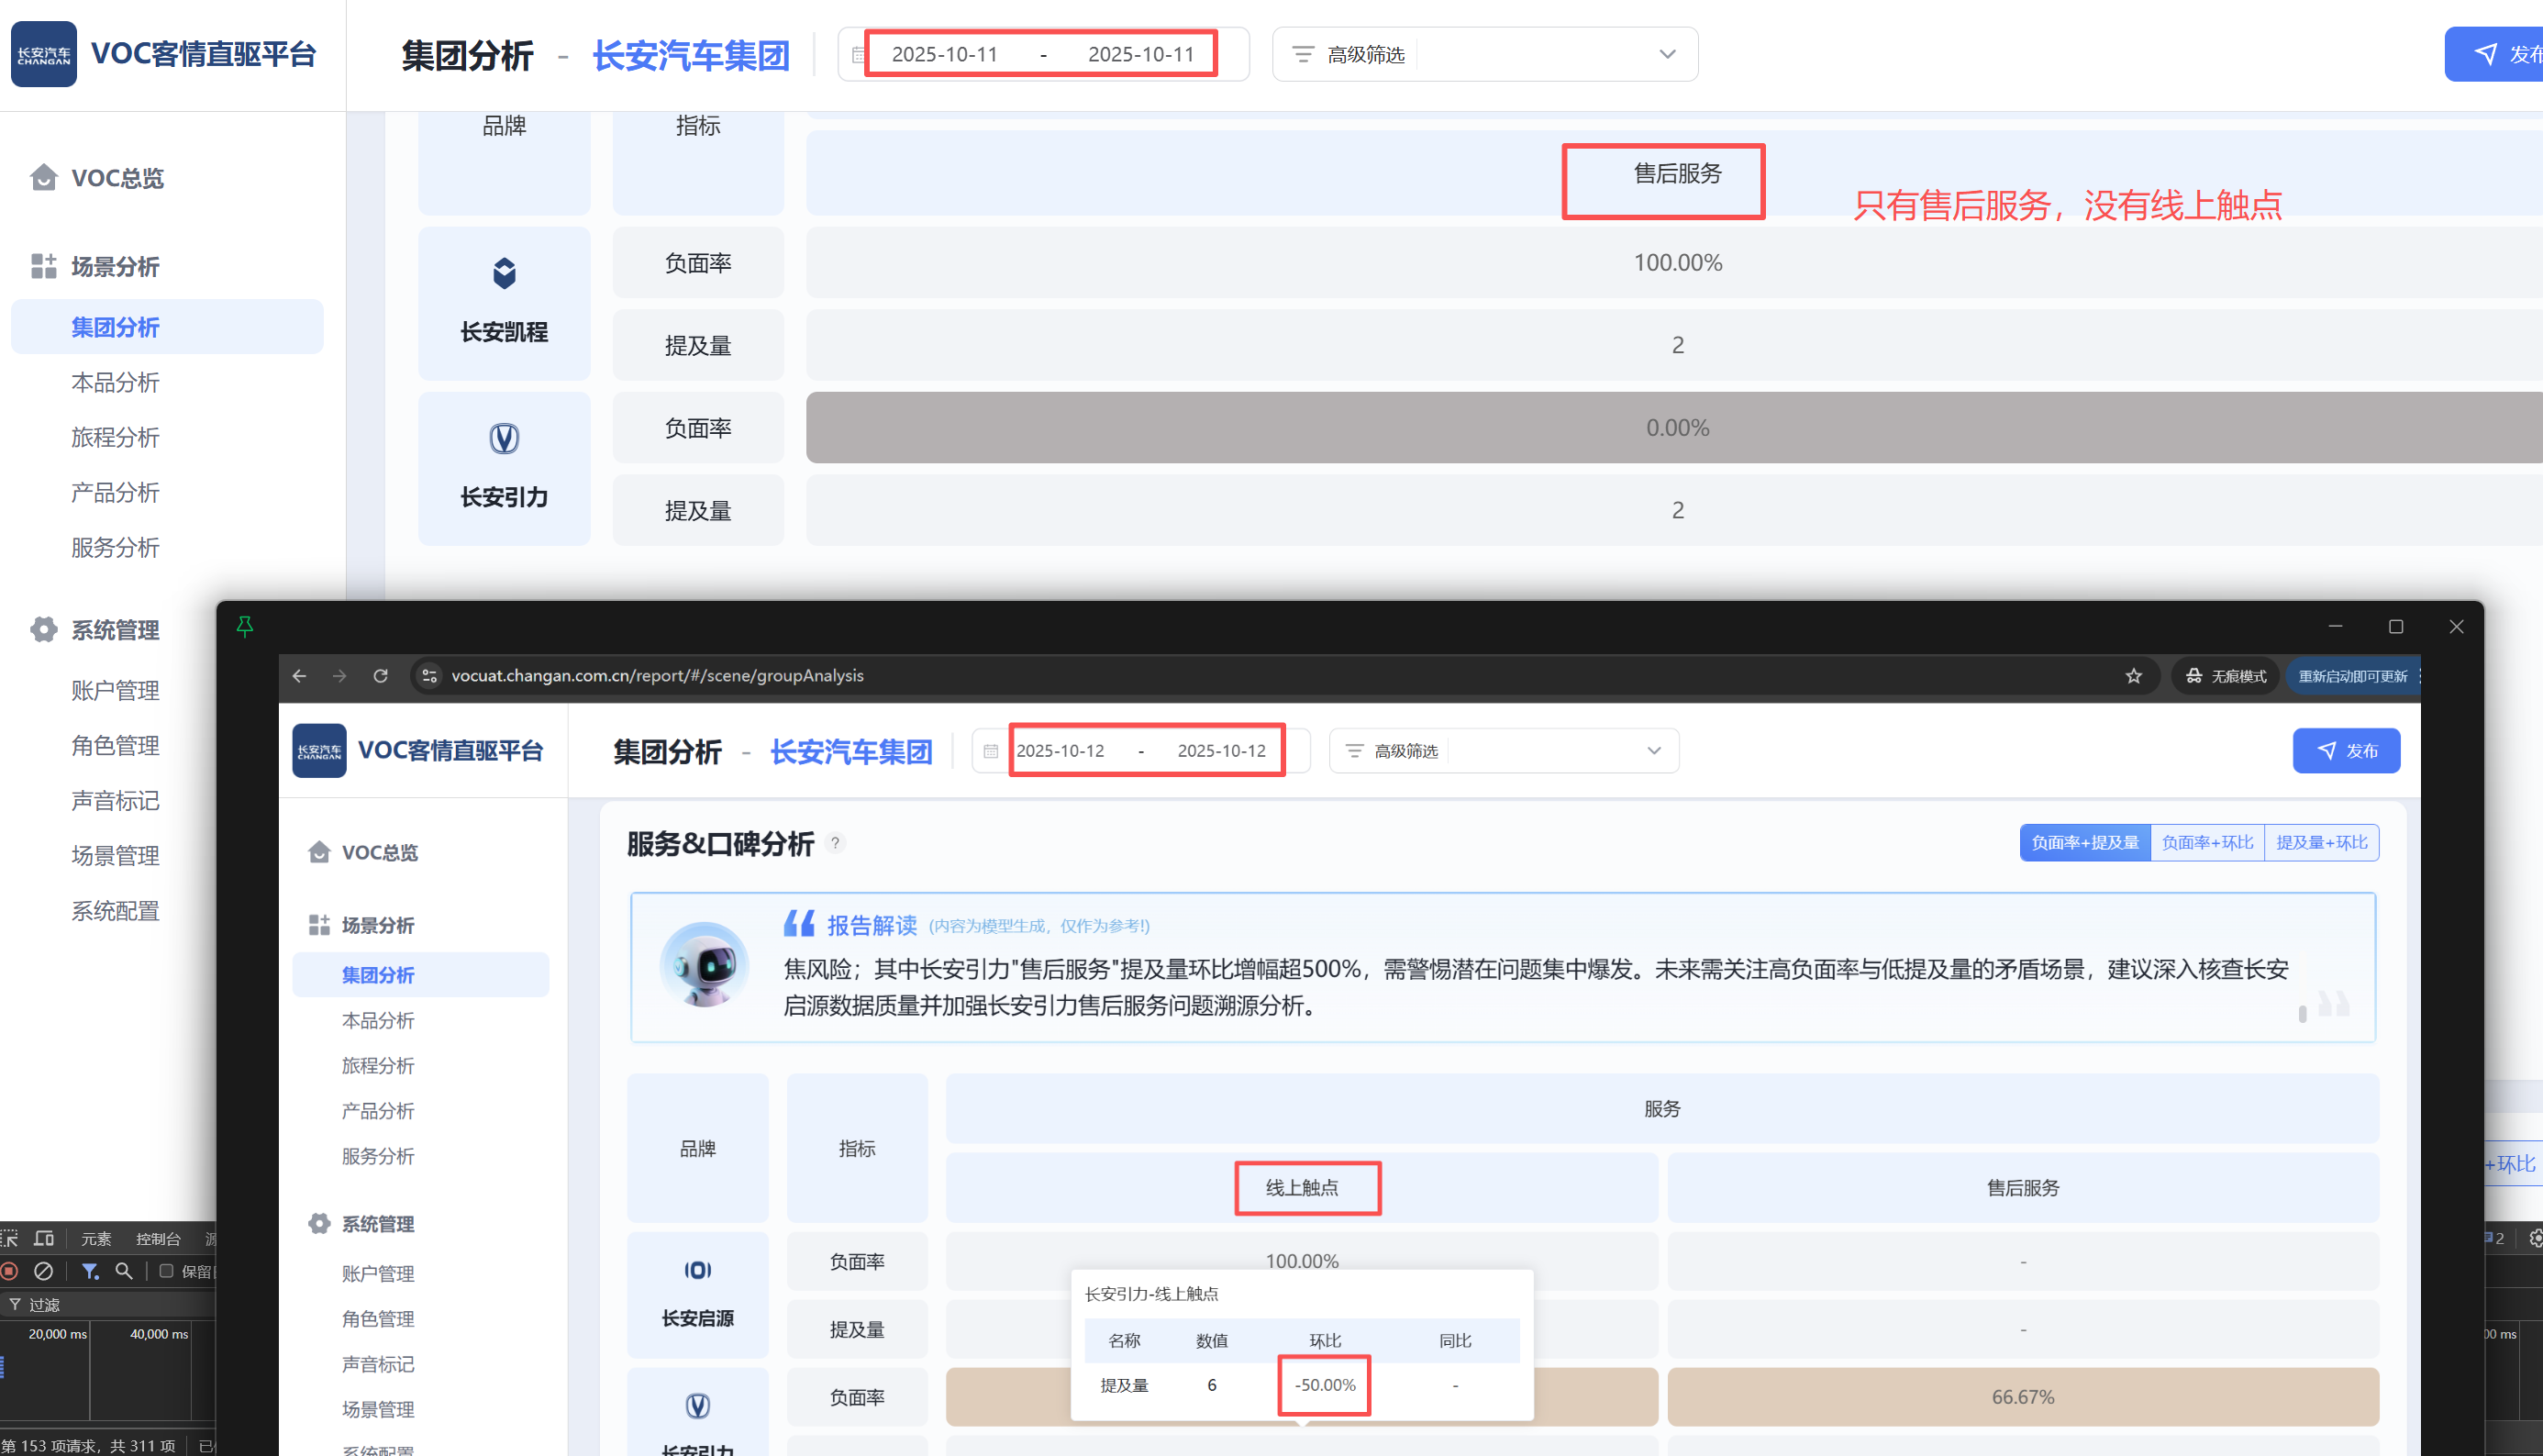Click the 重新启动即可更新 button
This screenshot has height=1456, width=2543.
(x=2351, y=676)
